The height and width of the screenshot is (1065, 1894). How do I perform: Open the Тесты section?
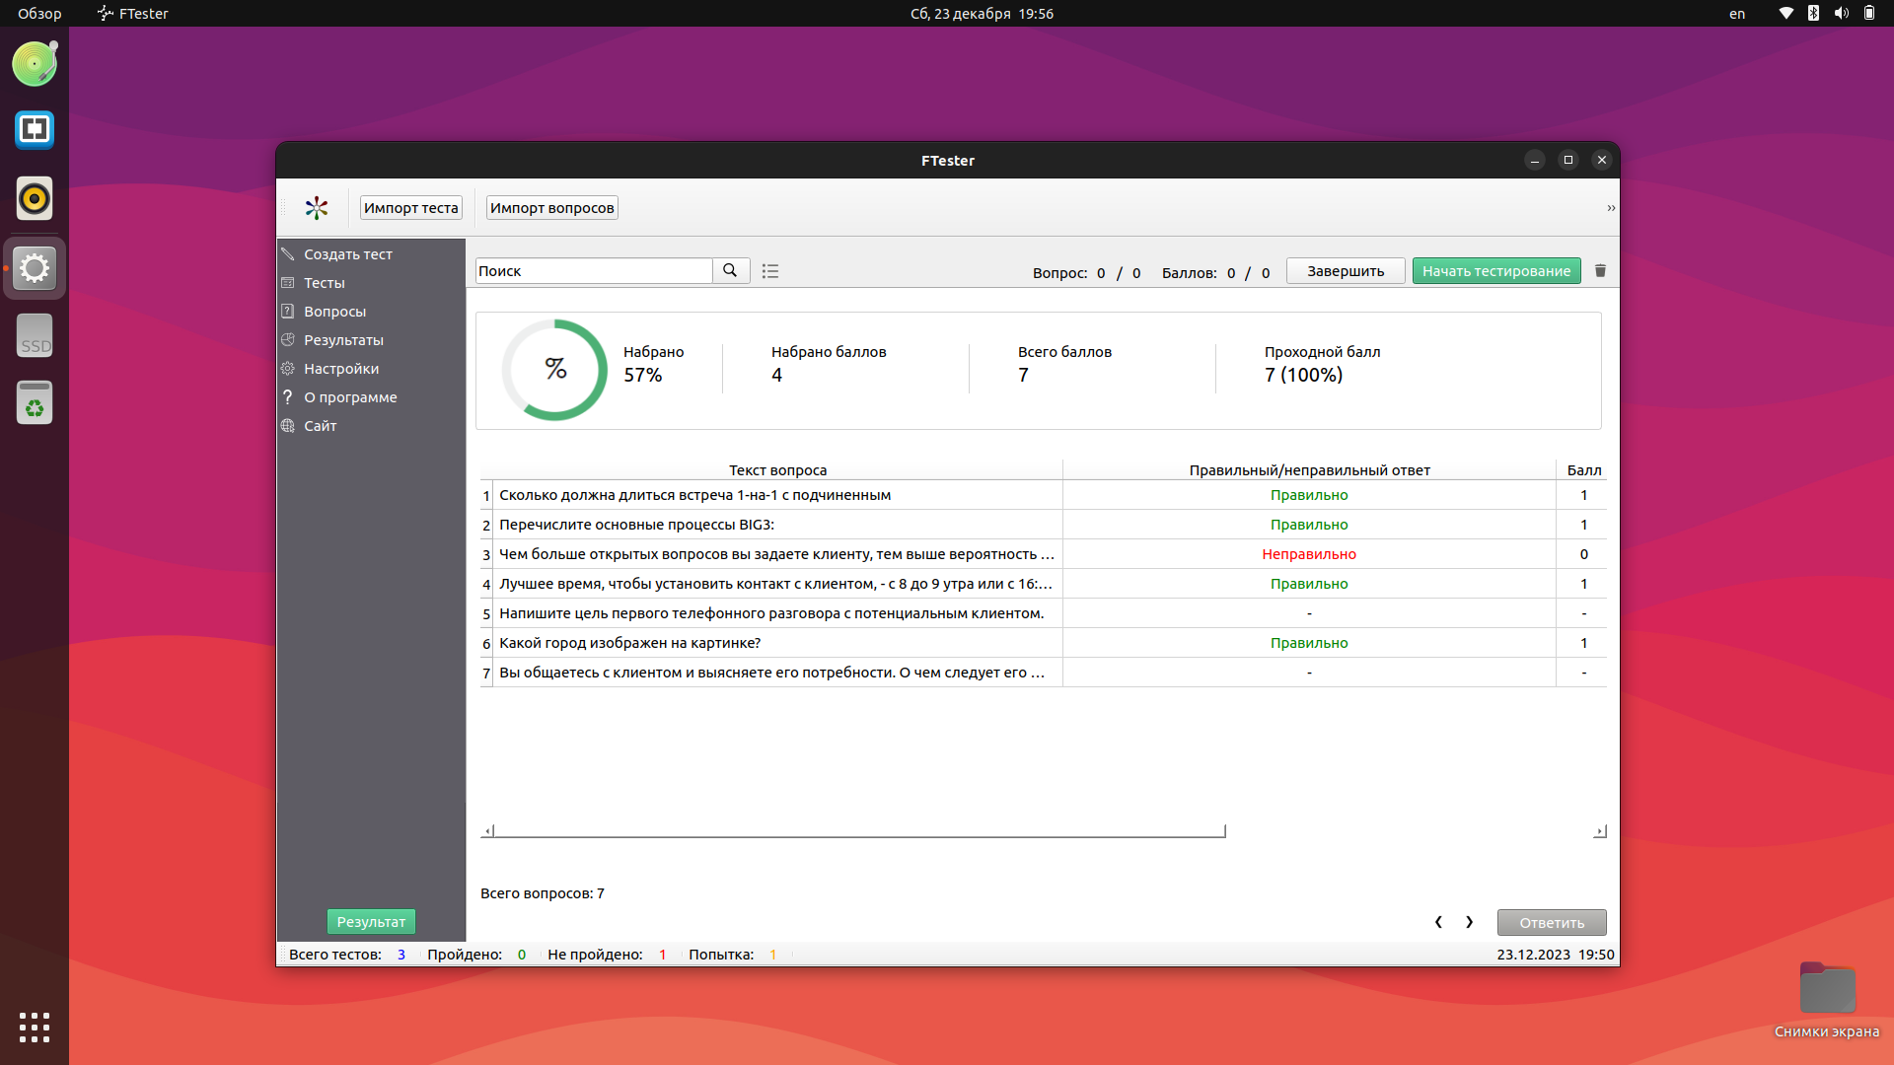(x=324, y=283)
